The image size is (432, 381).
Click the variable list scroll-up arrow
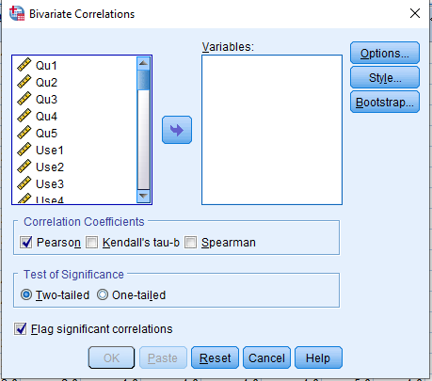(x=144, y=63)
